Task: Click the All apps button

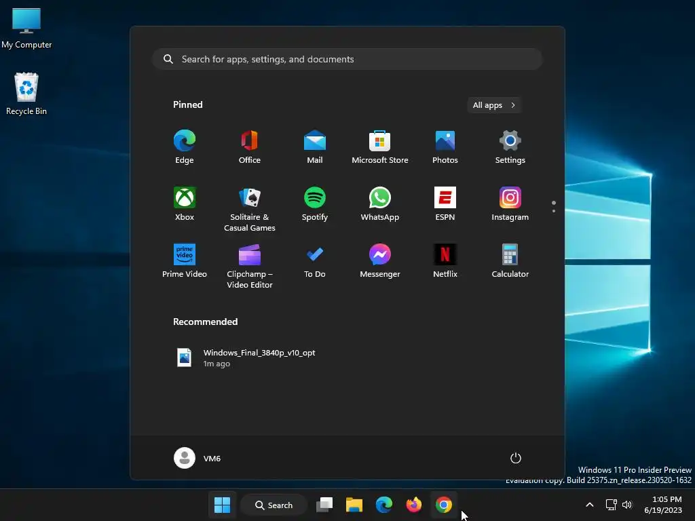Action: click(494, 105)
